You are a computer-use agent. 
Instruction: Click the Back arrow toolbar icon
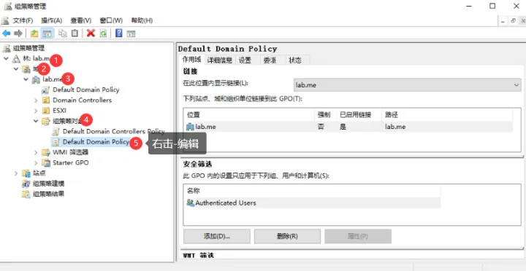point(7,33)
